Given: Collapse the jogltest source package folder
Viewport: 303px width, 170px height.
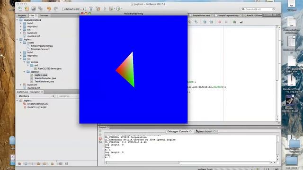Looking at the screenshot, I should [24, 72].
